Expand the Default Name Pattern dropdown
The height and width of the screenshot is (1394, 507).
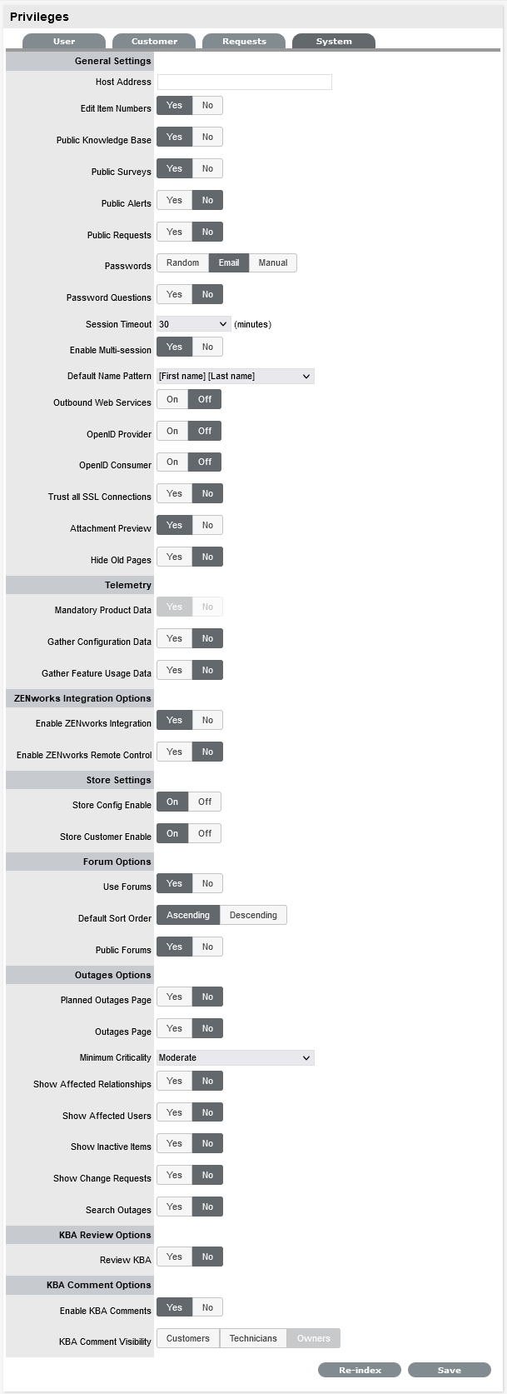pyautogui.click(x=235, y=377)
